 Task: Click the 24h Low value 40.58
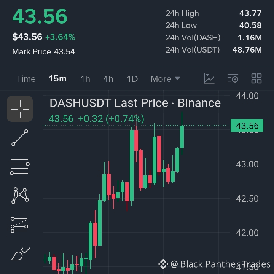coord(250,25)
